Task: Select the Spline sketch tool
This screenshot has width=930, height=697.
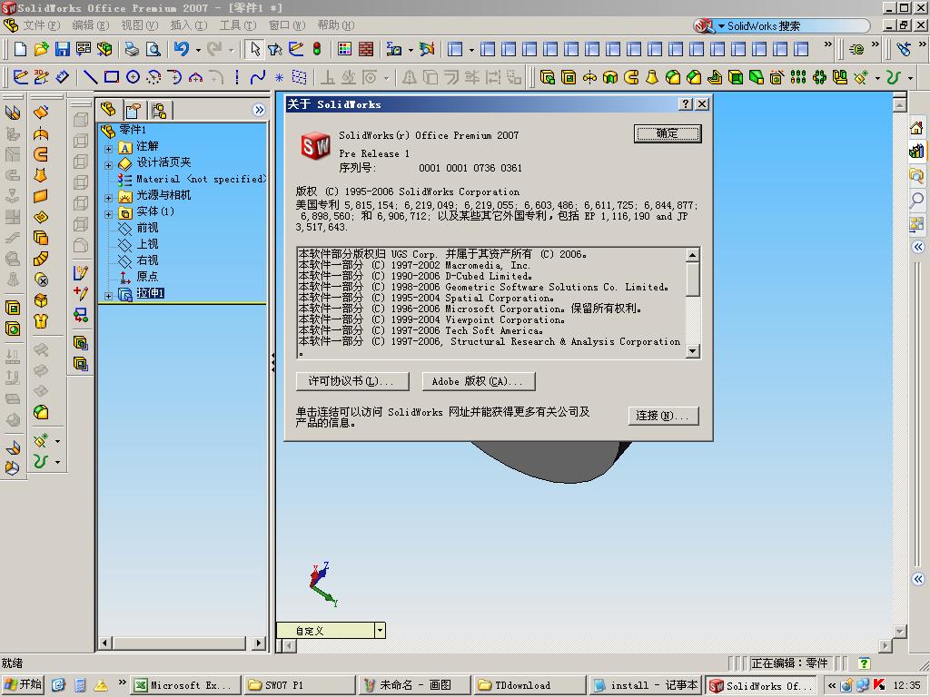Action: pos(258,77)
